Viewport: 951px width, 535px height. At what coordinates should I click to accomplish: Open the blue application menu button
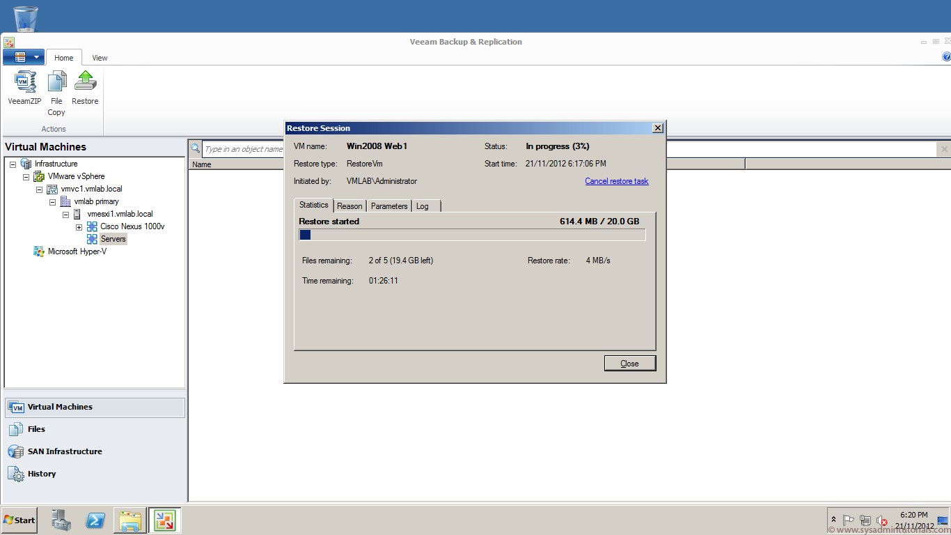pos(24,57)
